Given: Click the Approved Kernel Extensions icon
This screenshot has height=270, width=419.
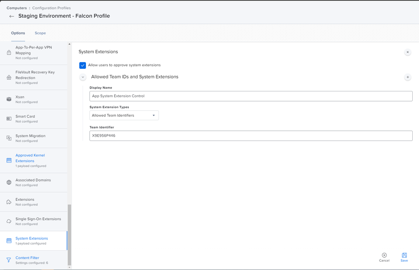Looking at the screenshot, I should point(9,160).
